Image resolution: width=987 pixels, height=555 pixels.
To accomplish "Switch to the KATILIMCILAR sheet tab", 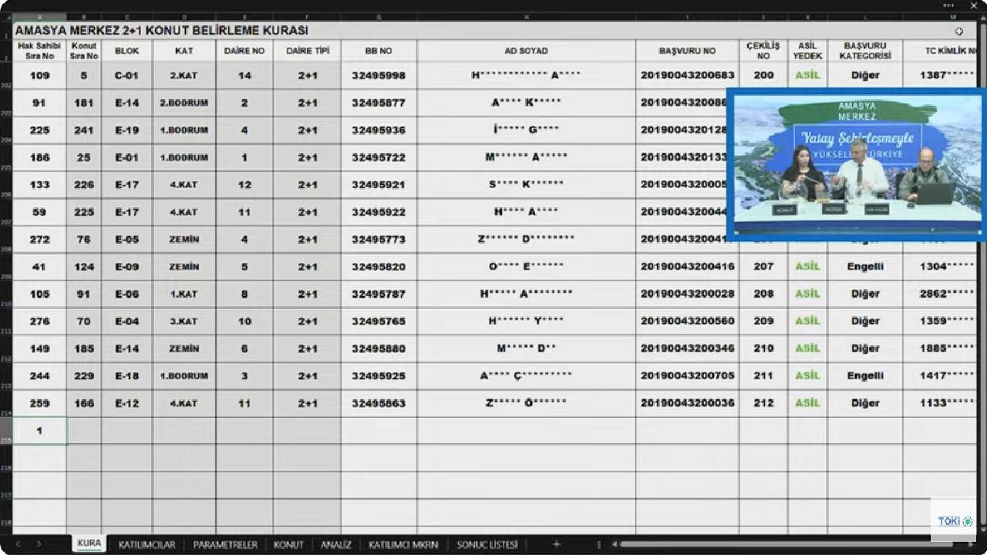I will coord(147,544).
